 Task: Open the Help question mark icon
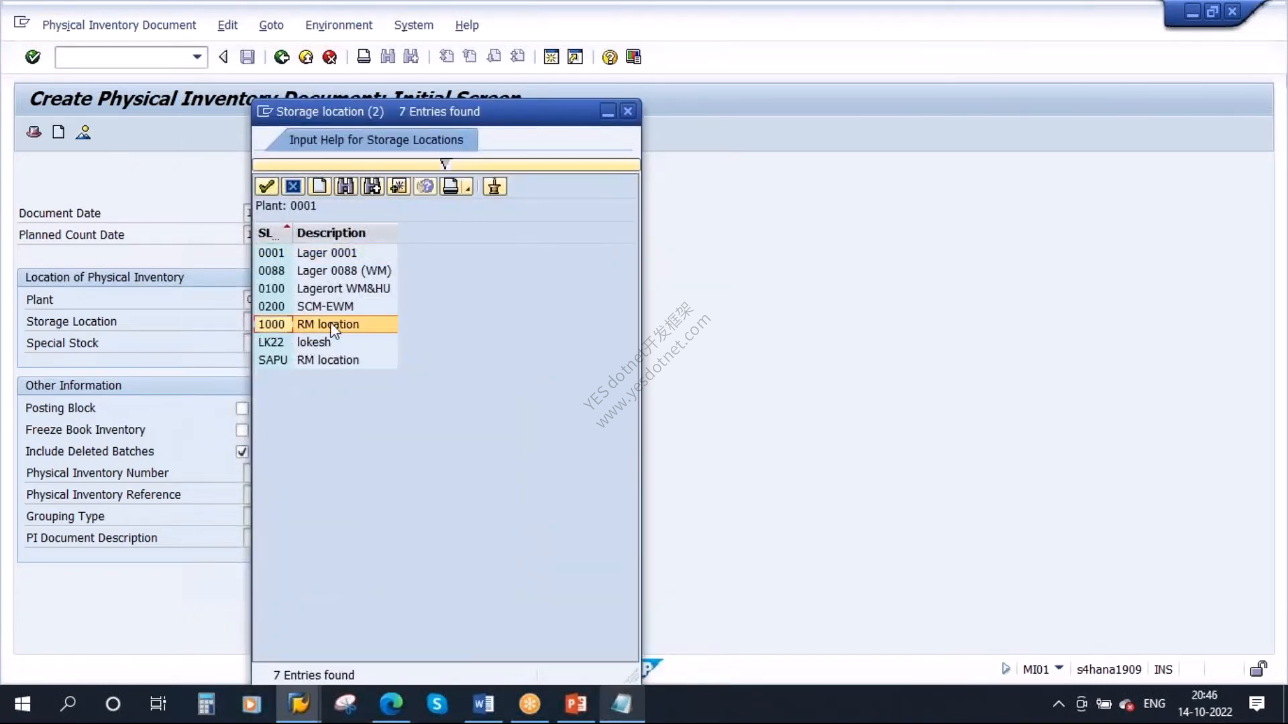(609, 57)
